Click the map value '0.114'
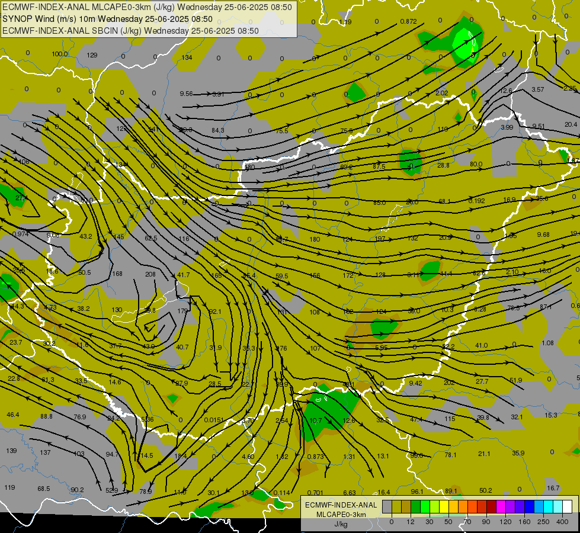Image resolution: width=580 pixels, height=533 pixels. [281, 493]
